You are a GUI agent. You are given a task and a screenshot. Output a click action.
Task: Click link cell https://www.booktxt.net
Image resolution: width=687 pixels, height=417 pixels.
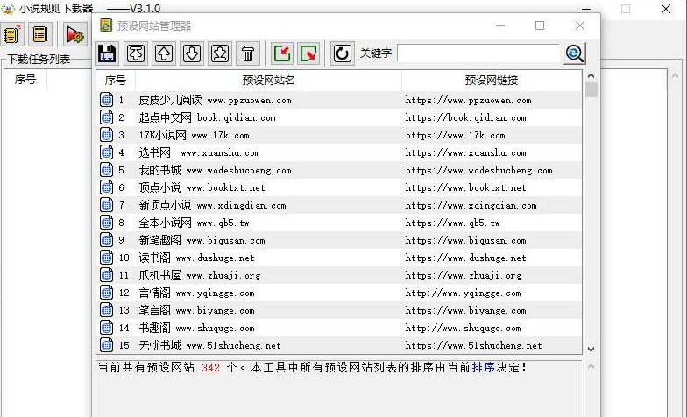pyautogui.click(x=466, y=187)
